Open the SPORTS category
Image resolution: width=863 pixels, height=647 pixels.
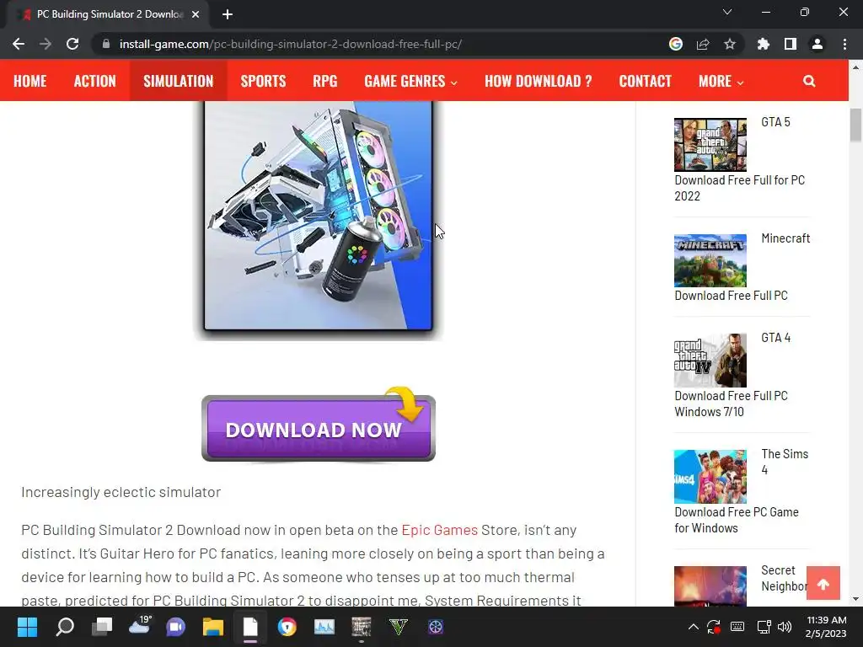[263, 81]
